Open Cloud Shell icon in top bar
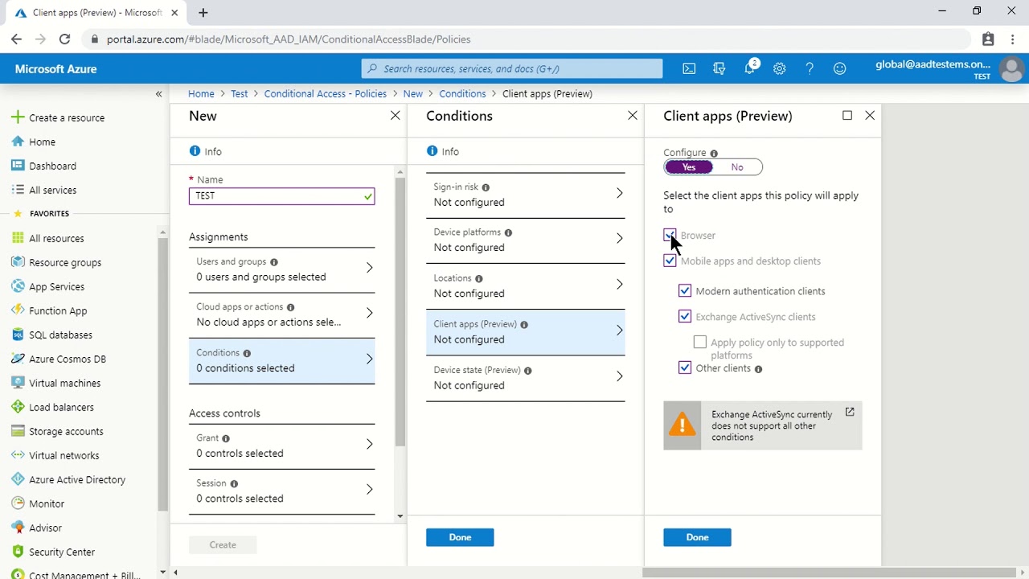The height and width of the screenshot is (579, 1029). [x=689, y=69]
